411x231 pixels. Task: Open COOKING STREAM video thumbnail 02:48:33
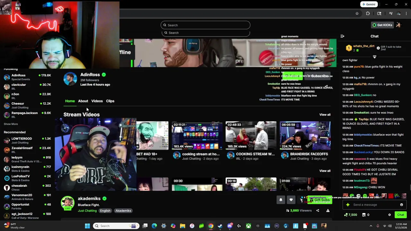(251, 135)
